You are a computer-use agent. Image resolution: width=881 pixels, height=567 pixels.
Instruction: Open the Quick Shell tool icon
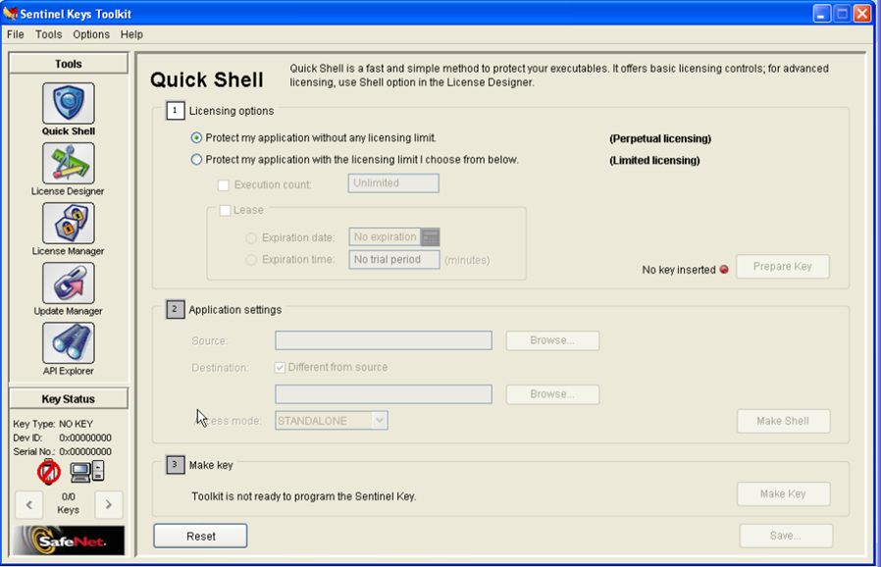click(x=68, y=104)
